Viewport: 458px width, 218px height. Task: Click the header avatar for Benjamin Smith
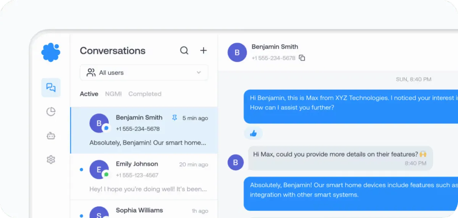point(237,53)
